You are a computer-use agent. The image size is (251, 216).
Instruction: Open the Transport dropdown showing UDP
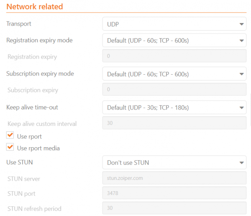click(x=174, y=24)
